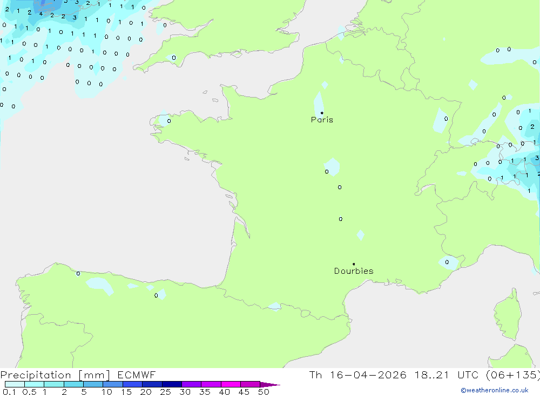Click the weatheronline.co.uk copyright link

pyautogui.click(x=495, y=390)
